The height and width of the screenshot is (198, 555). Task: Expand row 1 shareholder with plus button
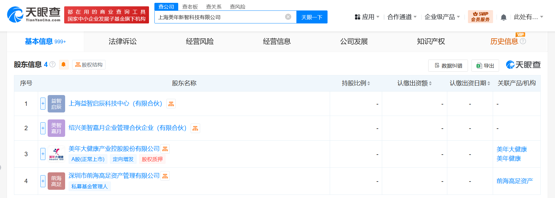pyautogui.click(x=43, y=104)
